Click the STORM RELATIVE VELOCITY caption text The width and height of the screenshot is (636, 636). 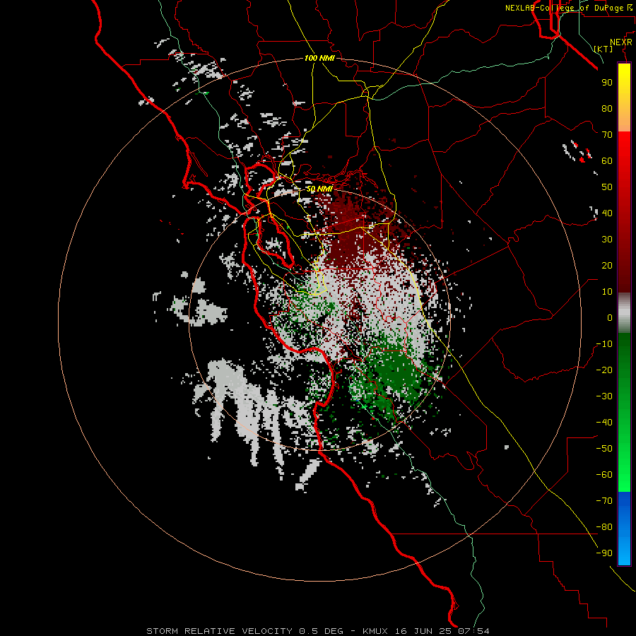[x=219, y=631]
